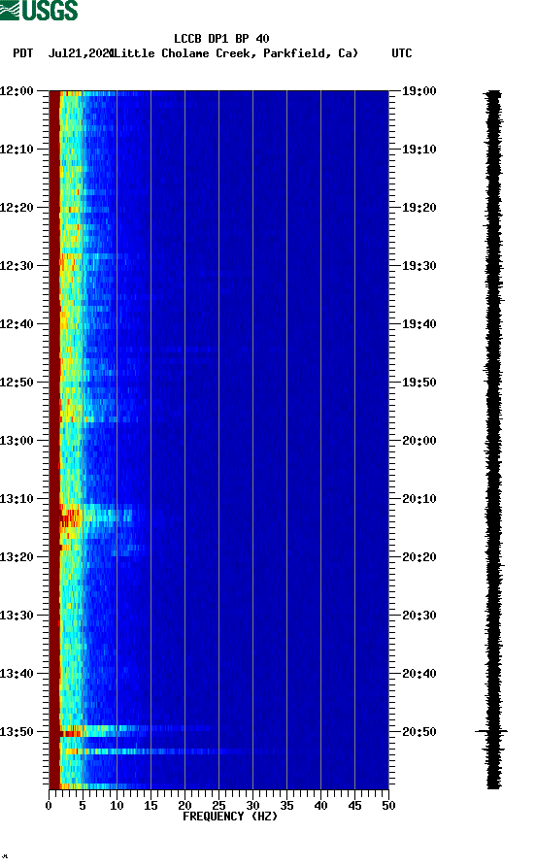Click the 12:10 PDT time label
The height and width of the screenshot is (867, 536).
(x=17, y=149)
